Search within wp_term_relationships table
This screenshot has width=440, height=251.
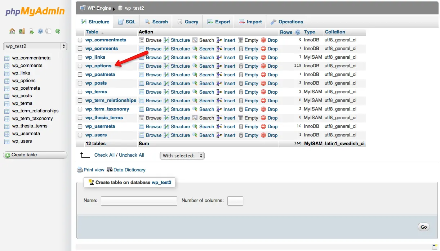(x=203, y=100)
